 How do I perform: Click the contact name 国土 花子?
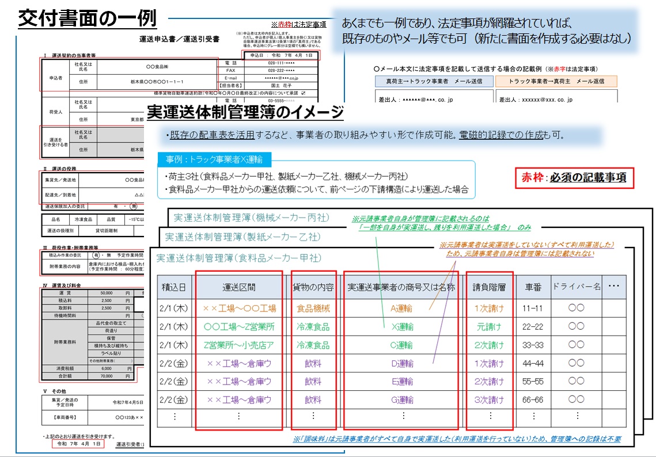point(281,86)
